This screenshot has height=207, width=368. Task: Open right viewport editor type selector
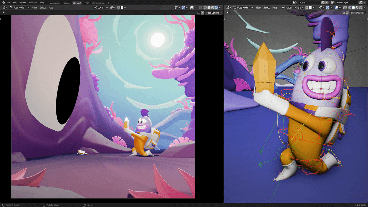coord(229,7)
